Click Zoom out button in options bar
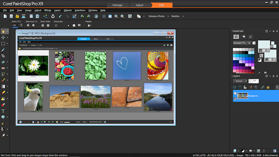The height and width of the screenshot is (157, 279). pos(28,25)
